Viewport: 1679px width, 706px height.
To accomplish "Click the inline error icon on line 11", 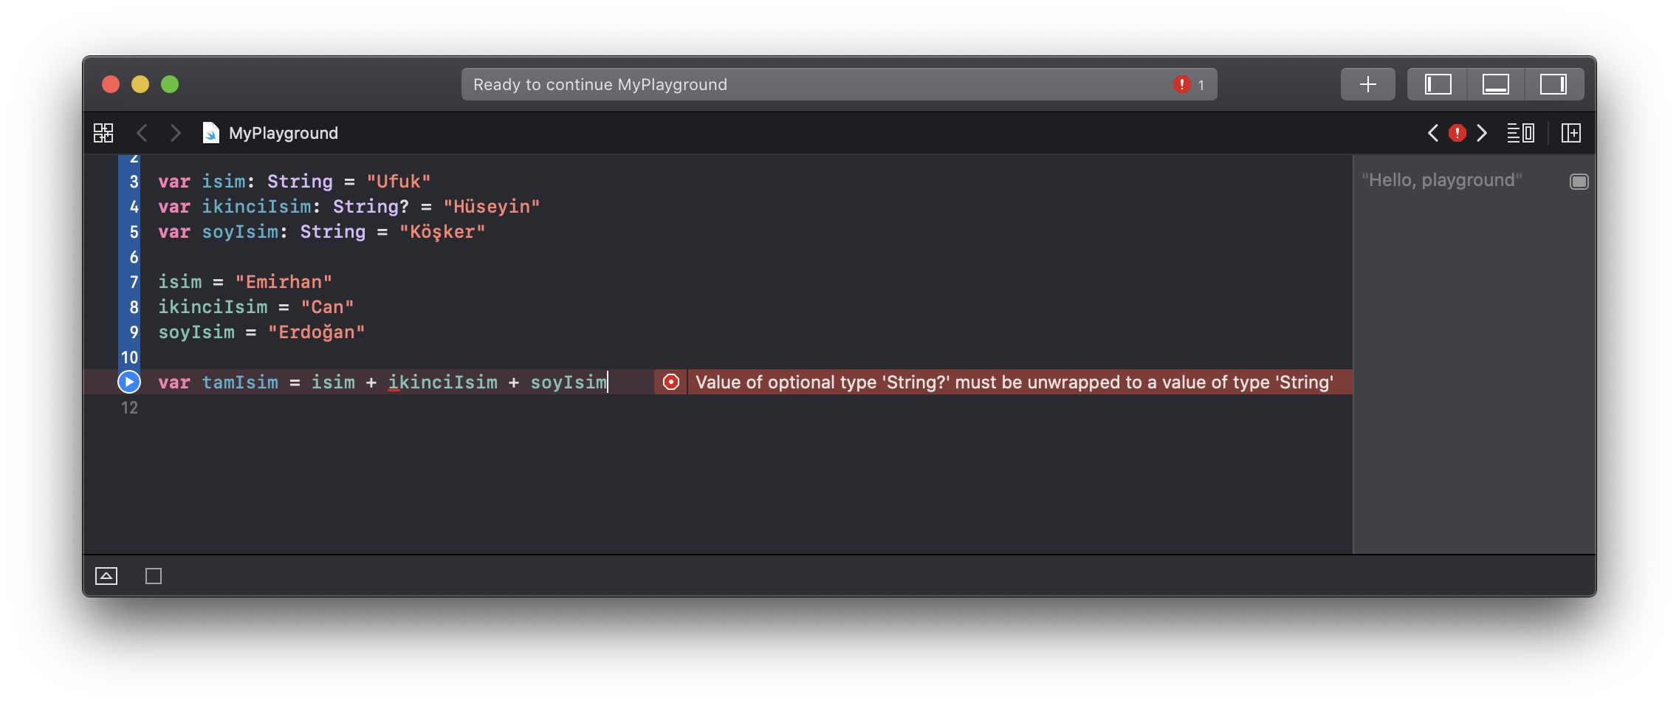I will [x=670, y=382].
